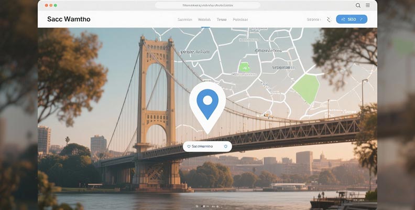Click the heart icon at the pill's right end
Screen dimensions: 415x210
click(225, 146)
